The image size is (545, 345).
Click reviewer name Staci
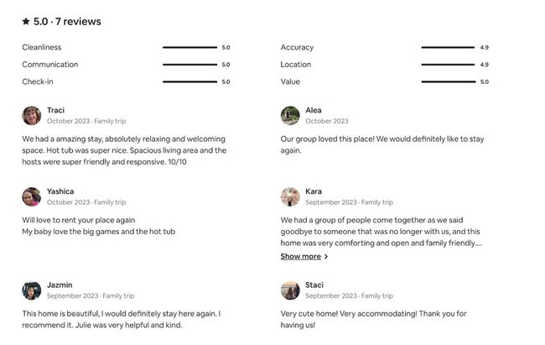[314, 285]
